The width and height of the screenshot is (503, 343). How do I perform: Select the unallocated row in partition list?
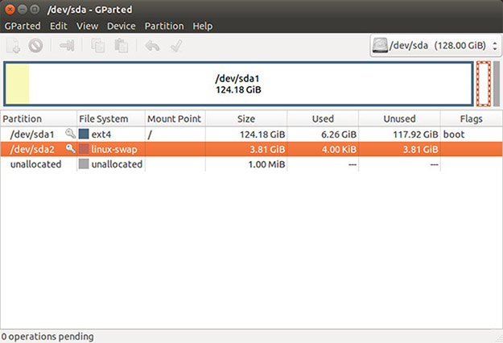35,164
